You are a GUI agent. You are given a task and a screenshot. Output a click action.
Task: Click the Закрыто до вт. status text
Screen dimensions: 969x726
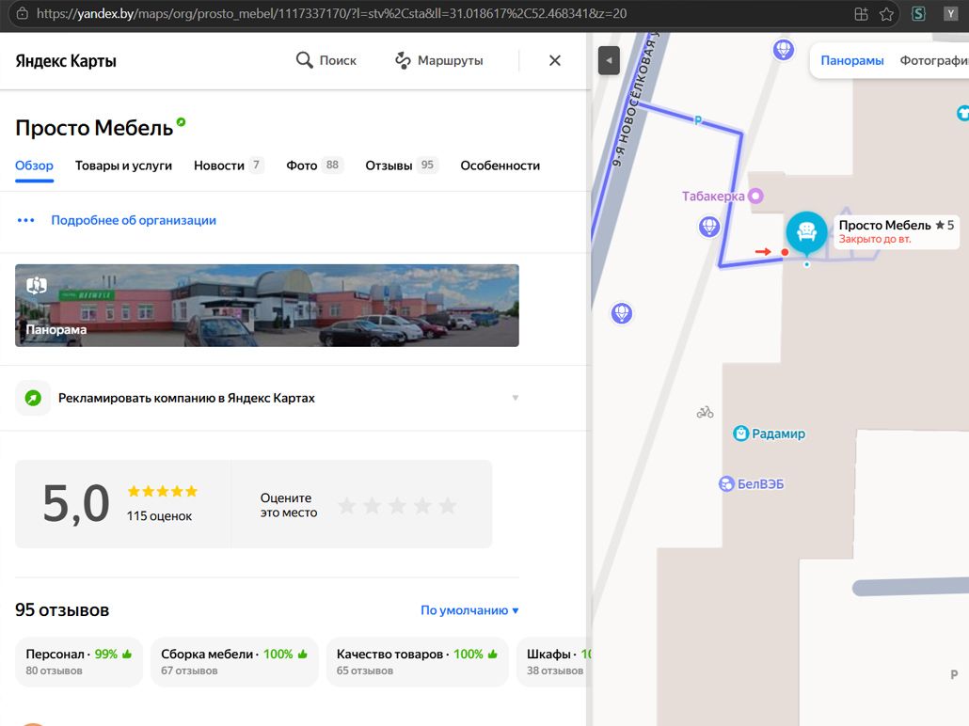tap(874, 239)
